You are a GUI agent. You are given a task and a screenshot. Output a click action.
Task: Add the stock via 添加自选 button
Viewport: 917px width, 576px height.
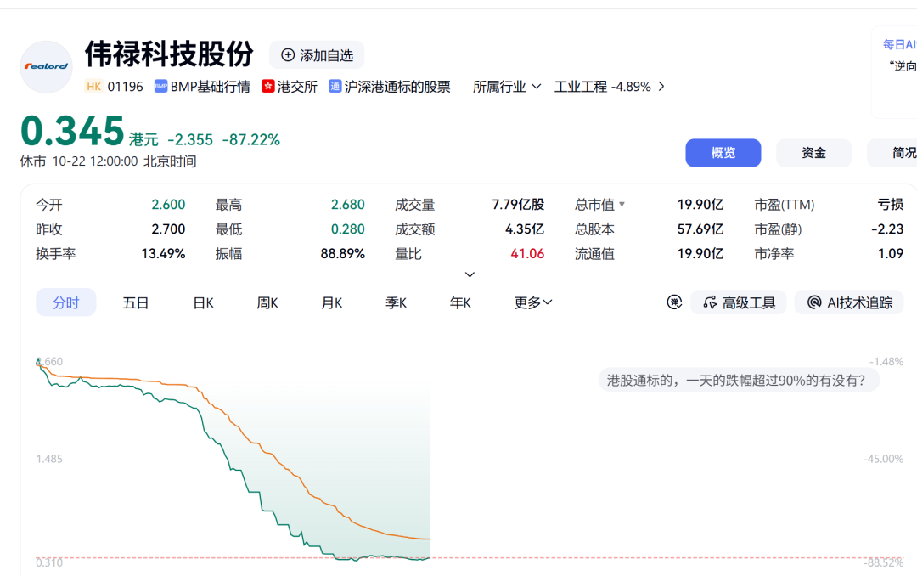(x=317, y=55)
